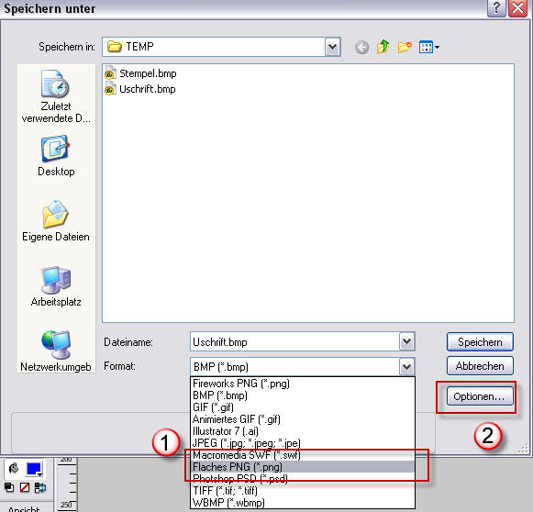Open the blue fill color swatch
This screenshot has width=533, height=512.
pyautogui.click(x=34, y=469)
